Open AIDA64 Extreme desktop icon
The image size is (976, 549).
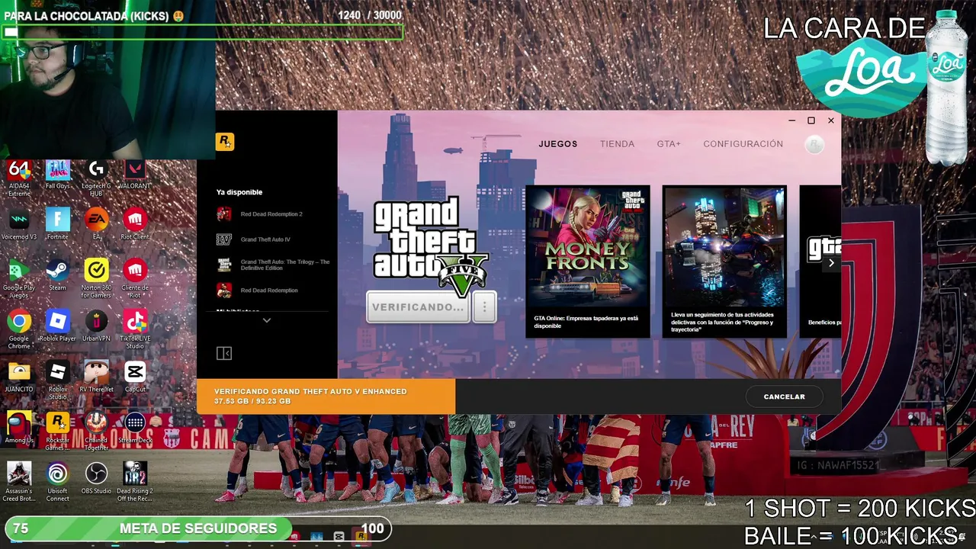[19, 178]
